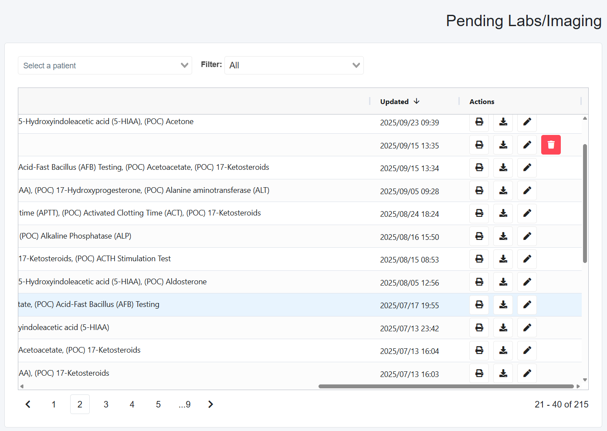Image resolution: width=607 pixels, height=431 pixels.
Task: Click the Actions column header
Action: [482, 101]
